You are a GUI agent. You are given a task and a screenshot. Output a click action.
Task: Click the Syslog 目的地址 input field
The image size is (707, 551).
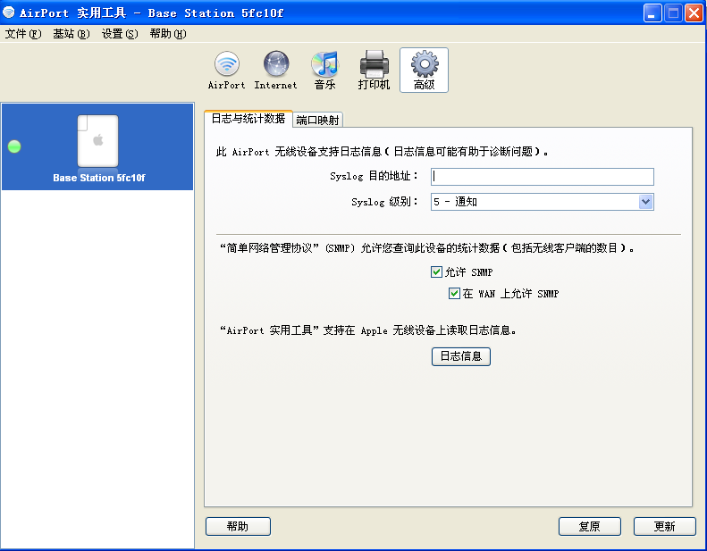click(542, 177)
